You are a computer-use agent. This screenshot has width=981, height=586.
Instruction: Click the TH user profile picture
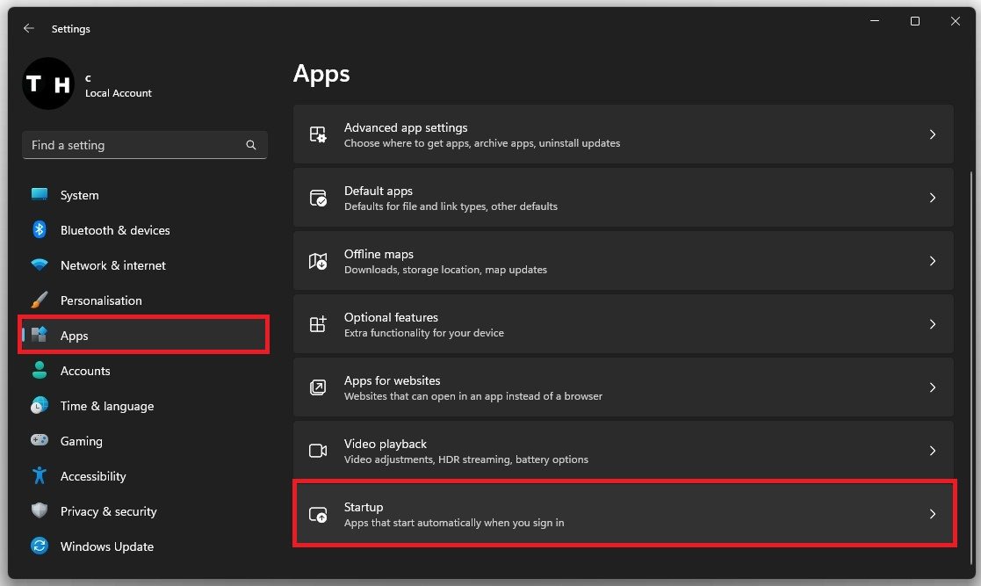[47, 83]
